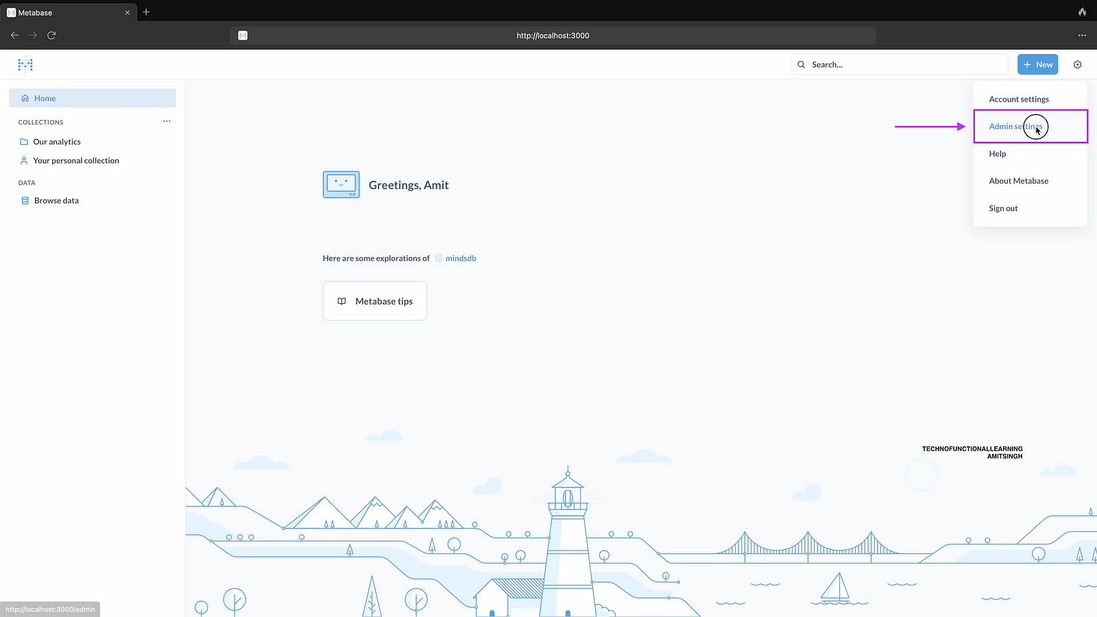
Task: Open About Metabase menu entry
Action: 1018,181
